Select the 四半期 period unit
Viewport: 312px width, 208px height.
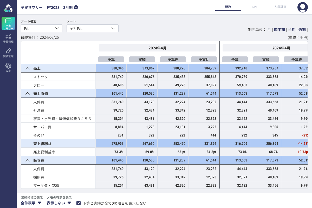click(279, 30)
